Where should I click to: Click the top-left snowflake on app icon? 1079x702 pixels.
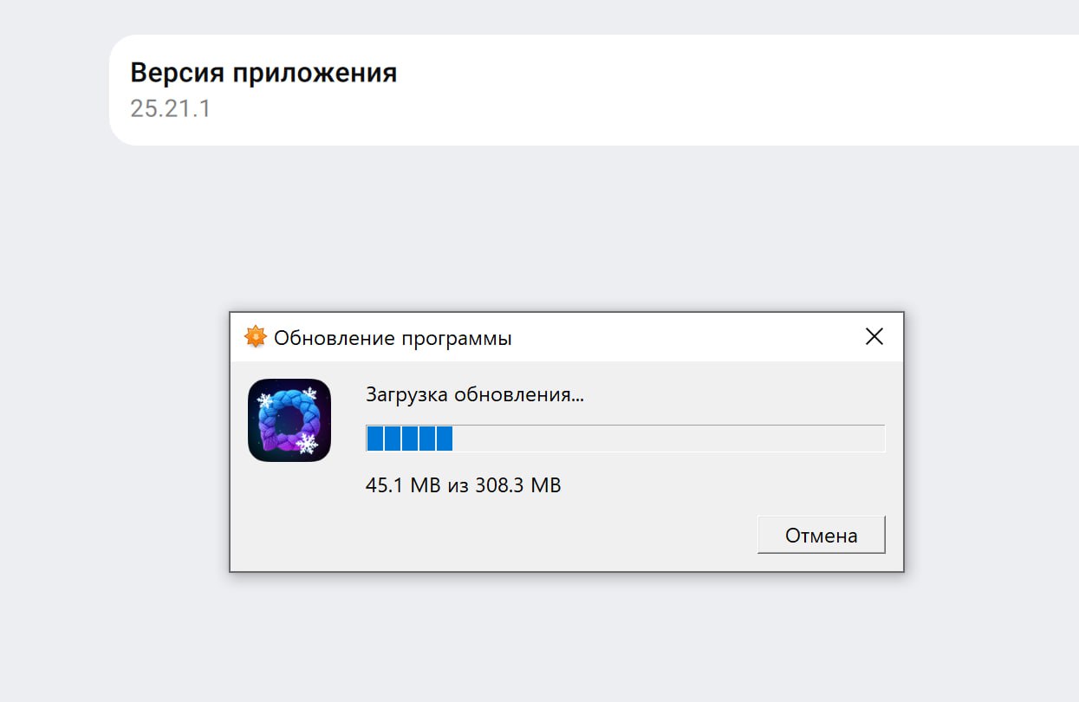click(x=264, y=400)
